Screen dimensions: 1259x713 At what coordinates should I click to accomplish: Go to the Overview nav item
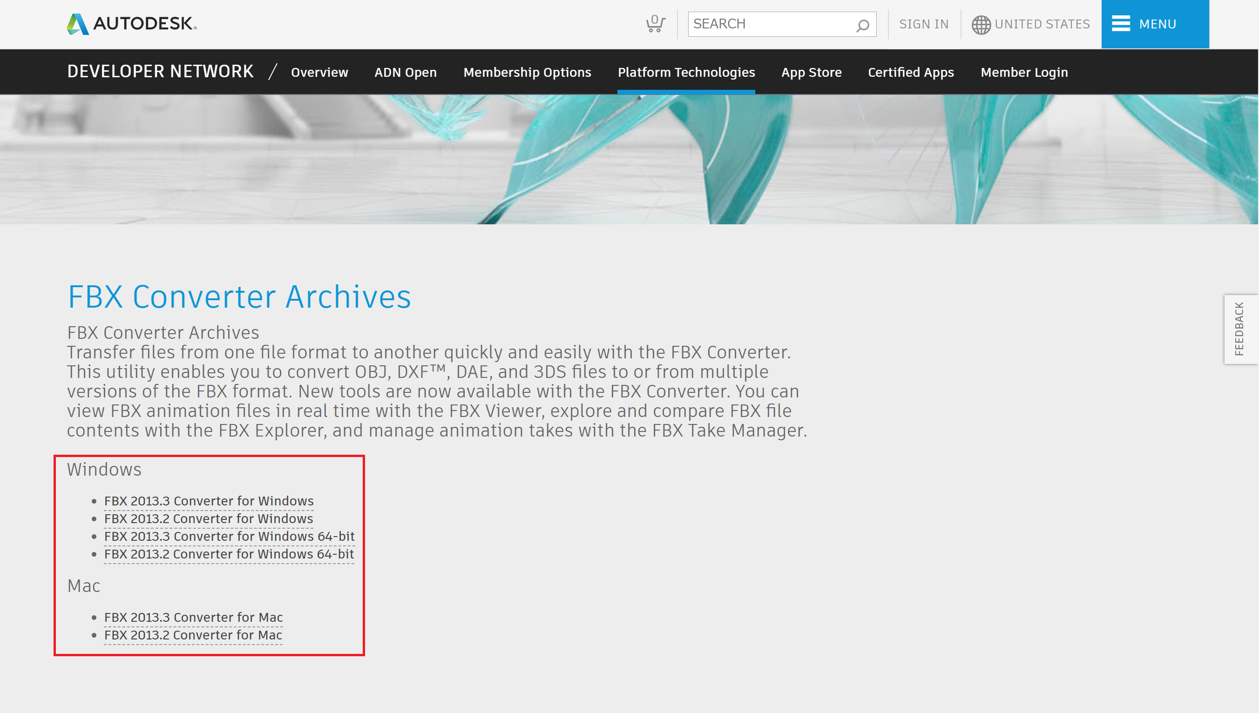coord(319,72)
